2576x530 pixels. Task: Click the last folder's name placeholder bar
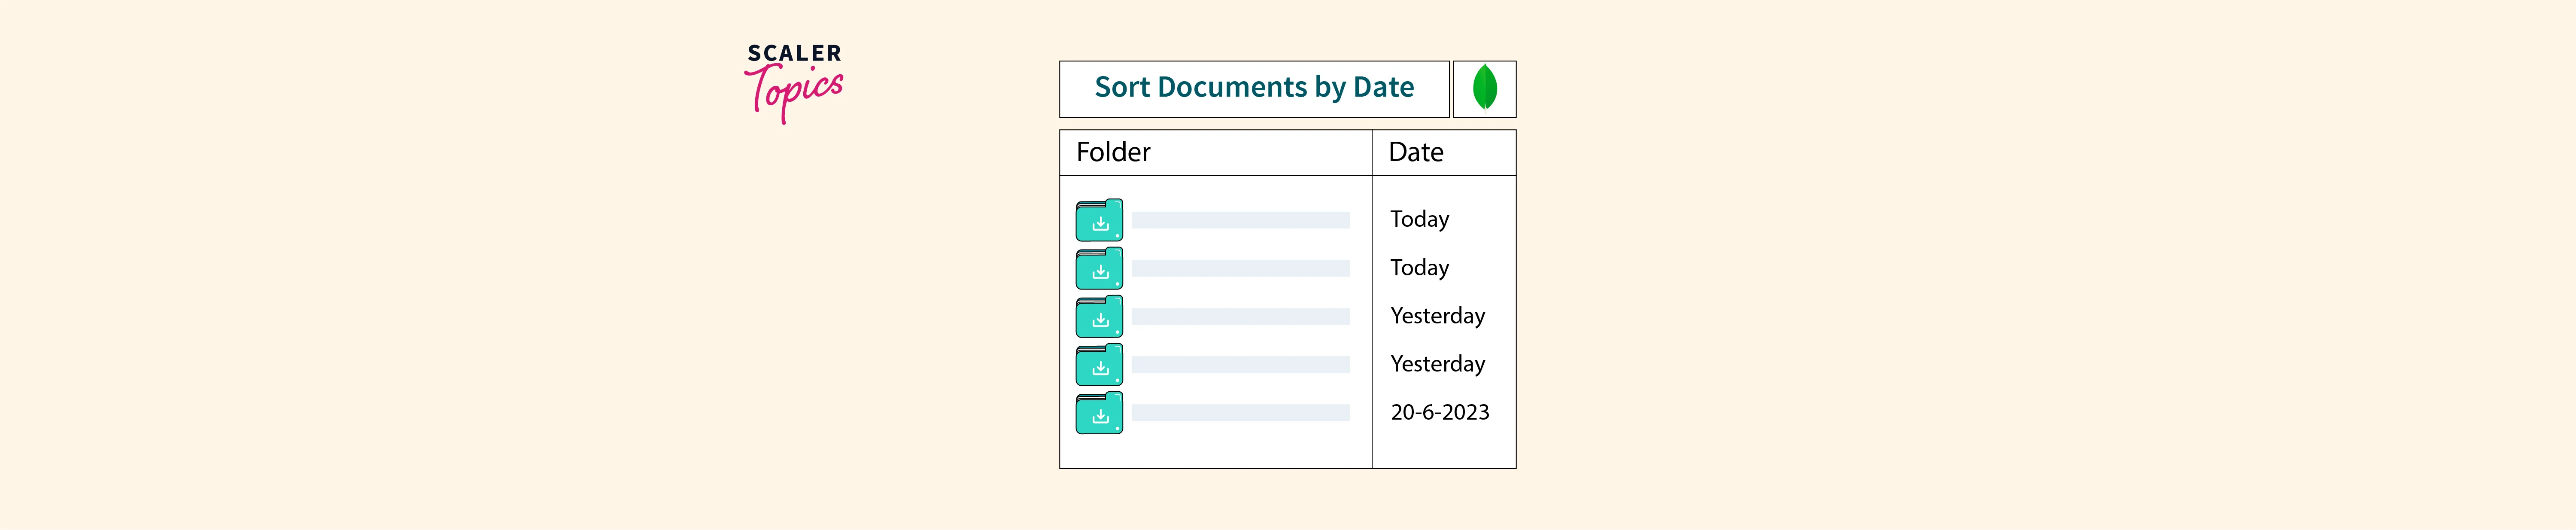click(1240, 413)
